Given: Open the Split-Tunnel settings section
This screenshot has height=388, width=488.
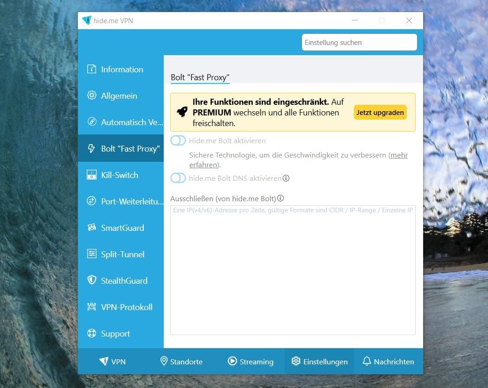Looking at the screenshot, I should coord(121,254).
